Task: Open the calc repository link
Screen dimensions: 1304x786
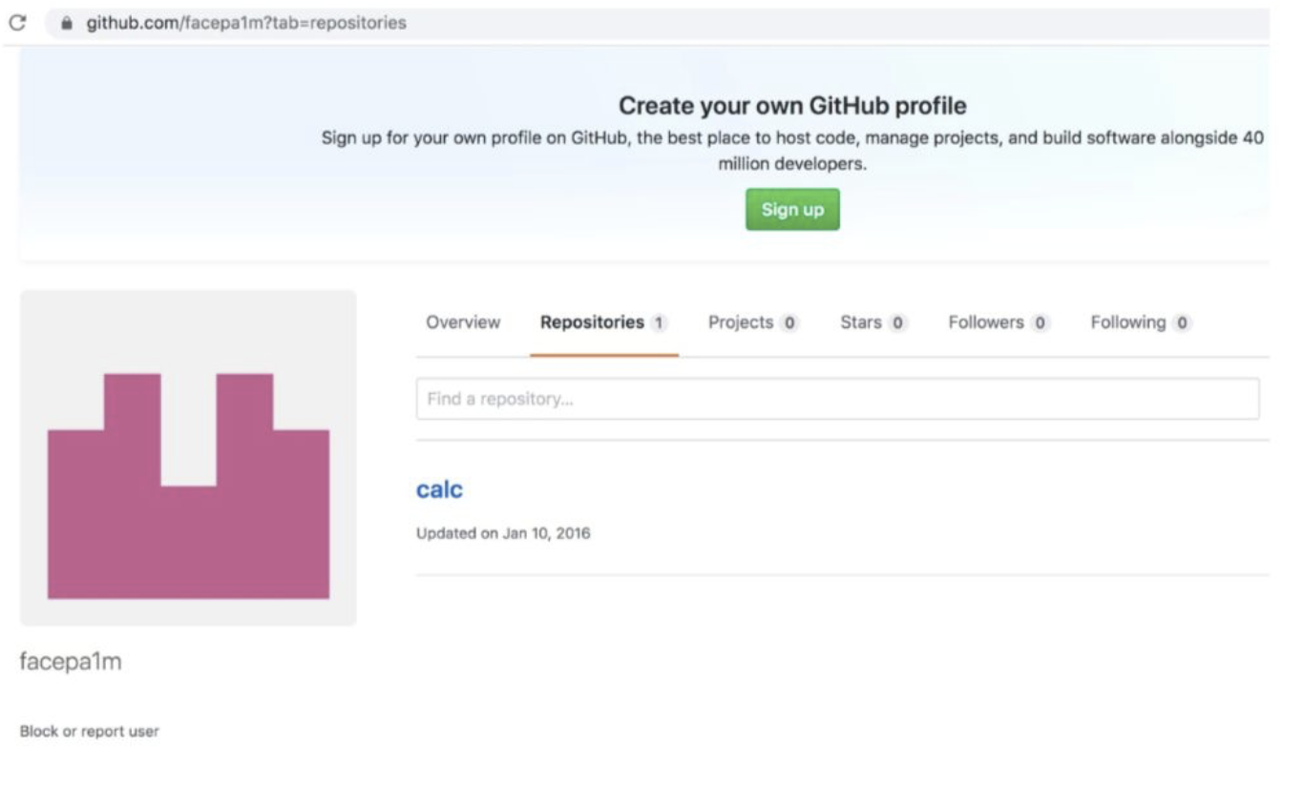Action: (439, 490)
